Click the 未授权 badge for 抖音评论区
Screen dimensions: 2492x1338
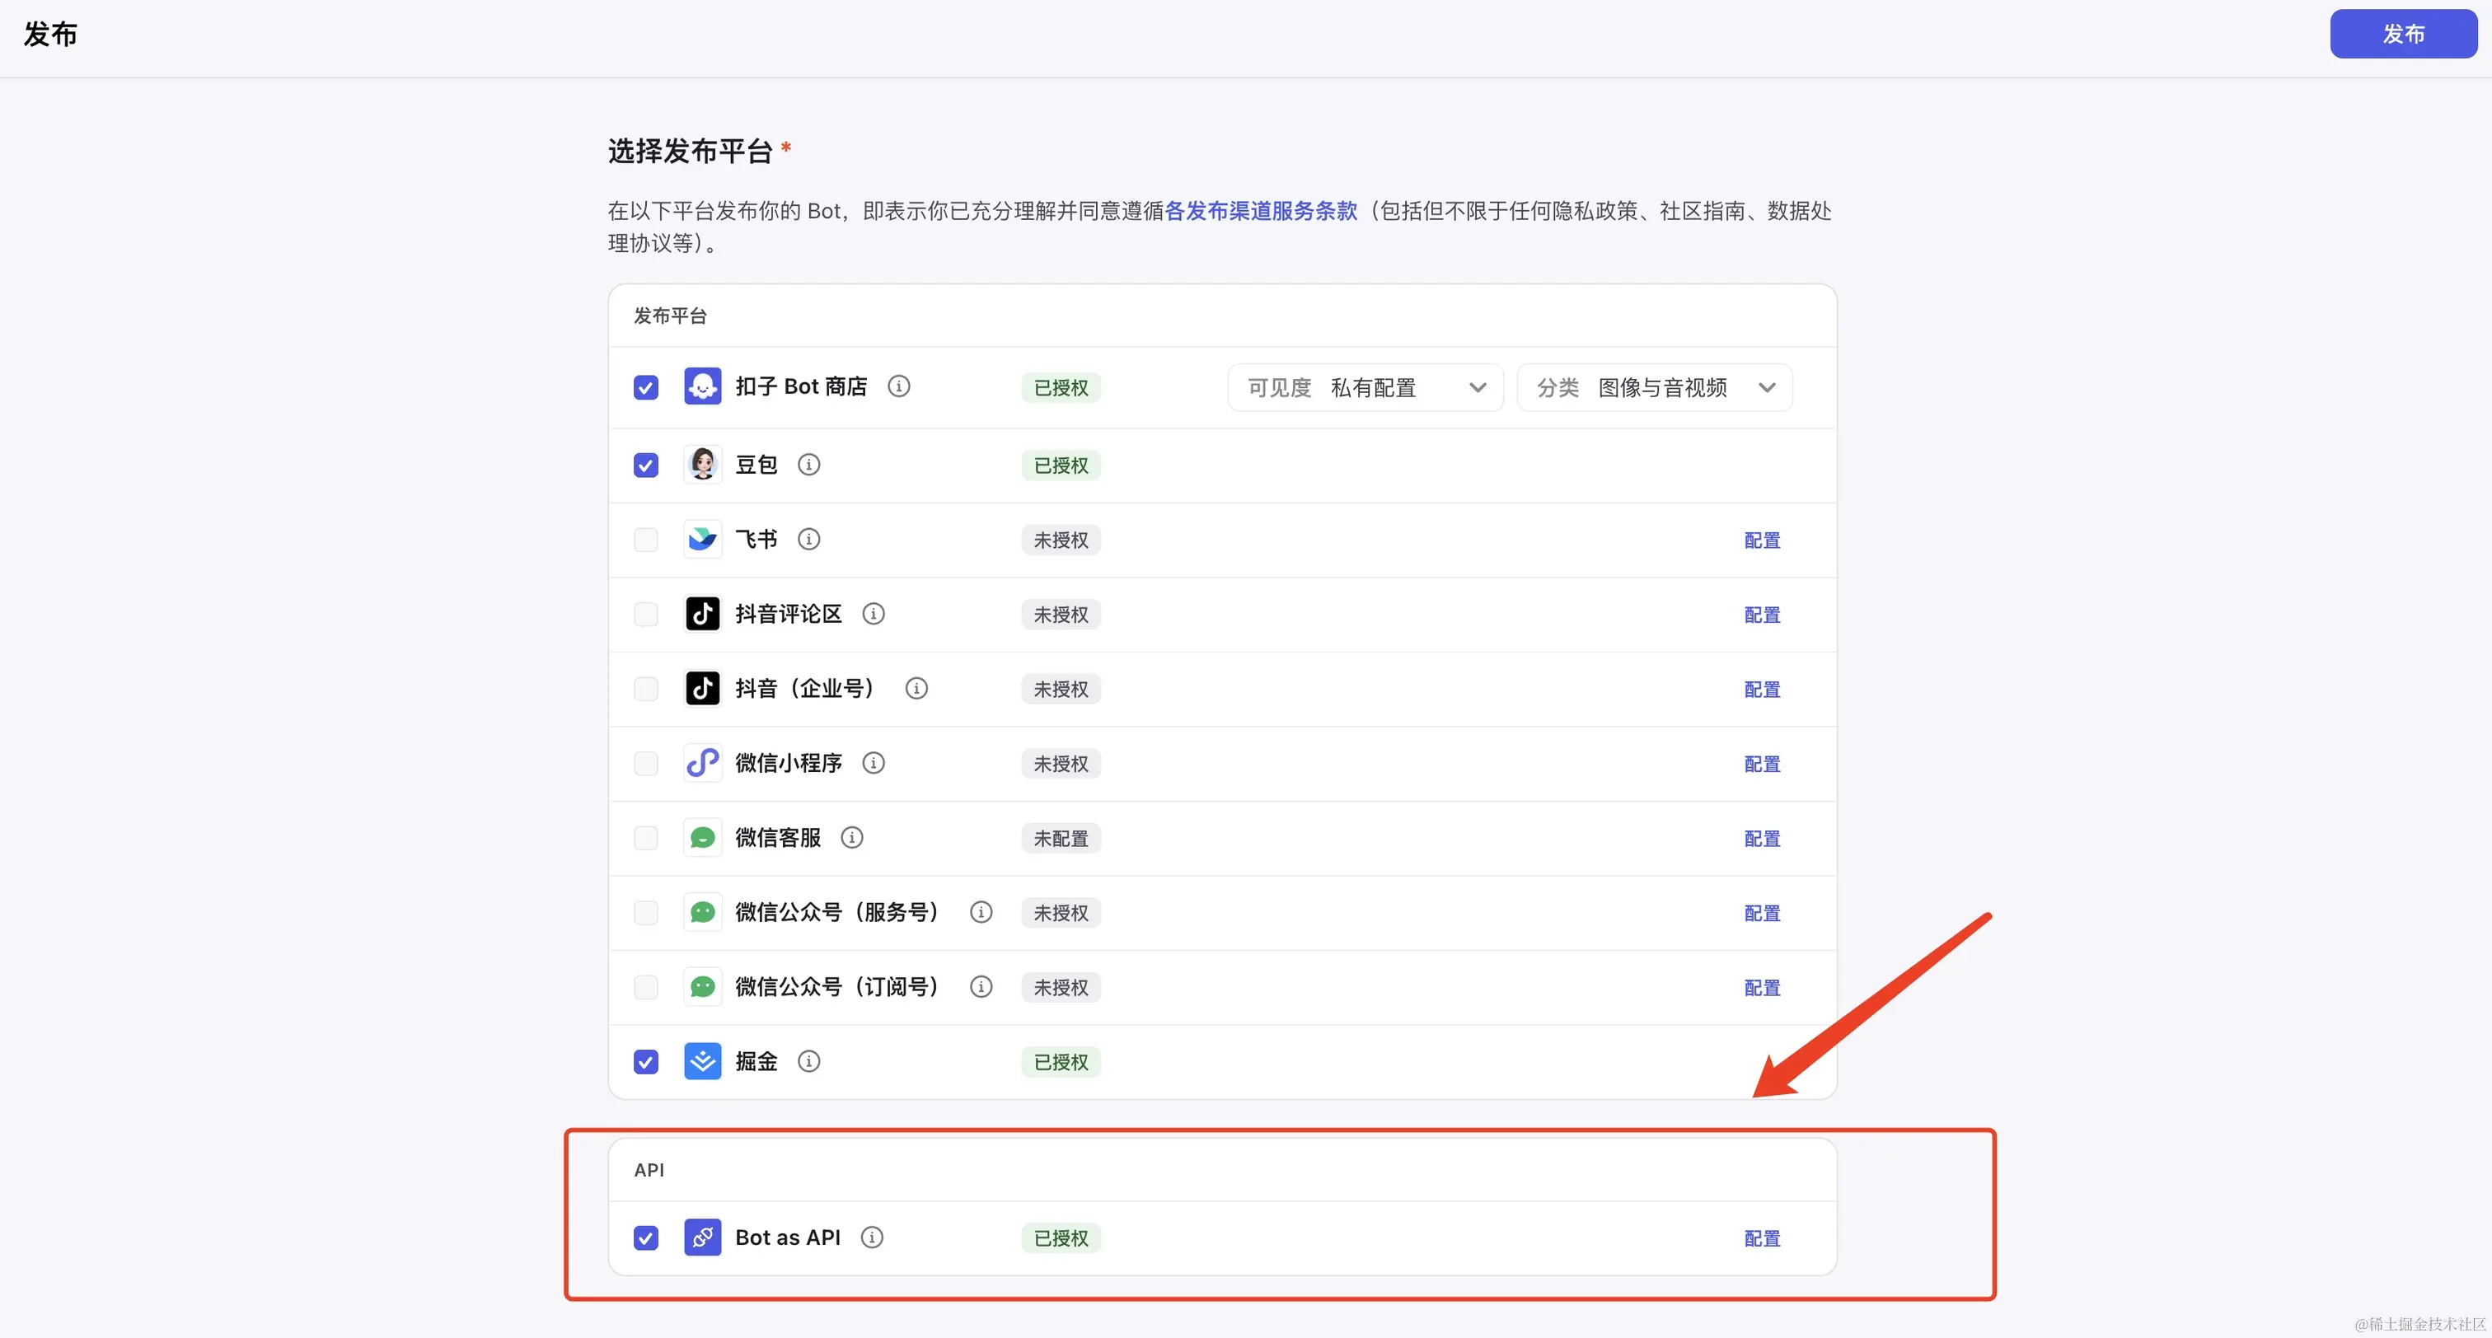tap(1061, 615)
